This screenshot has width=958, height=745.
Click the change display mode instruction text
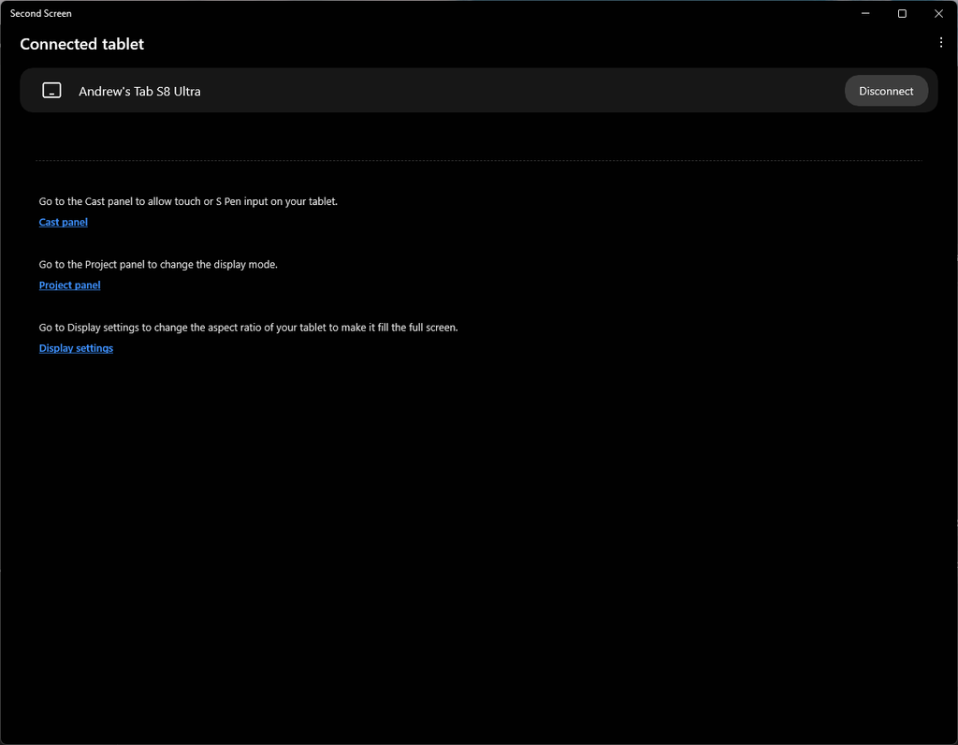coord(158,264)
